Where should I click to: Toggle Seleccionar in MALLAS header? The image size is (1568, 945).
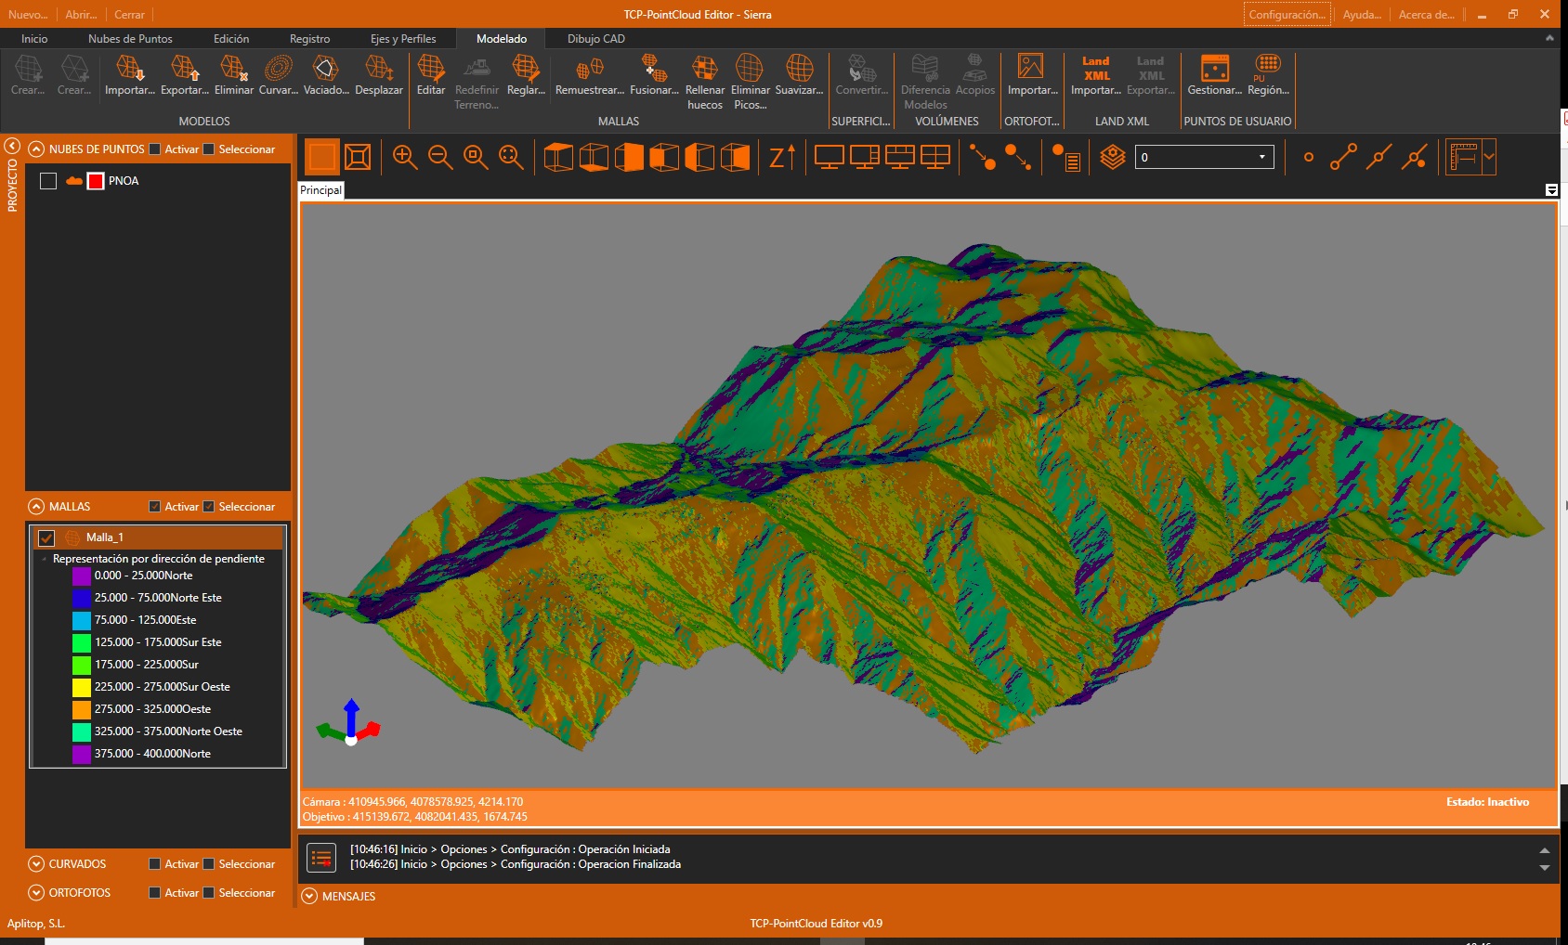click(209, 507)
